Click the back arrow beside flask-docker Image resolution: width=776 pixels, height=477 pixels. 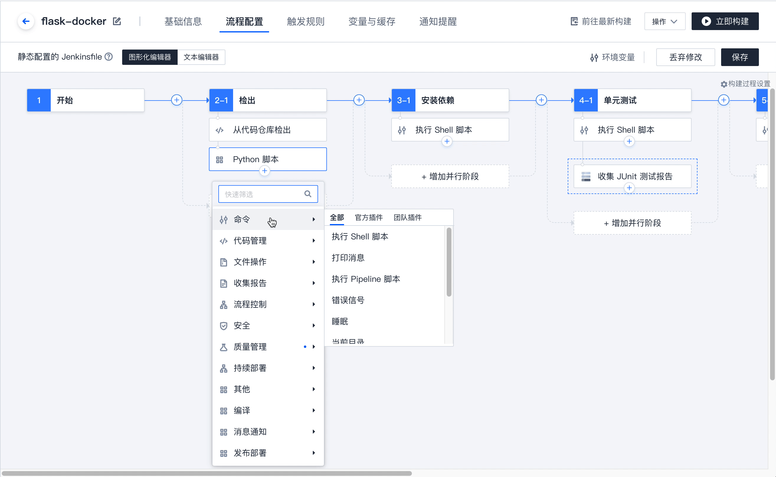coord(26,22)
